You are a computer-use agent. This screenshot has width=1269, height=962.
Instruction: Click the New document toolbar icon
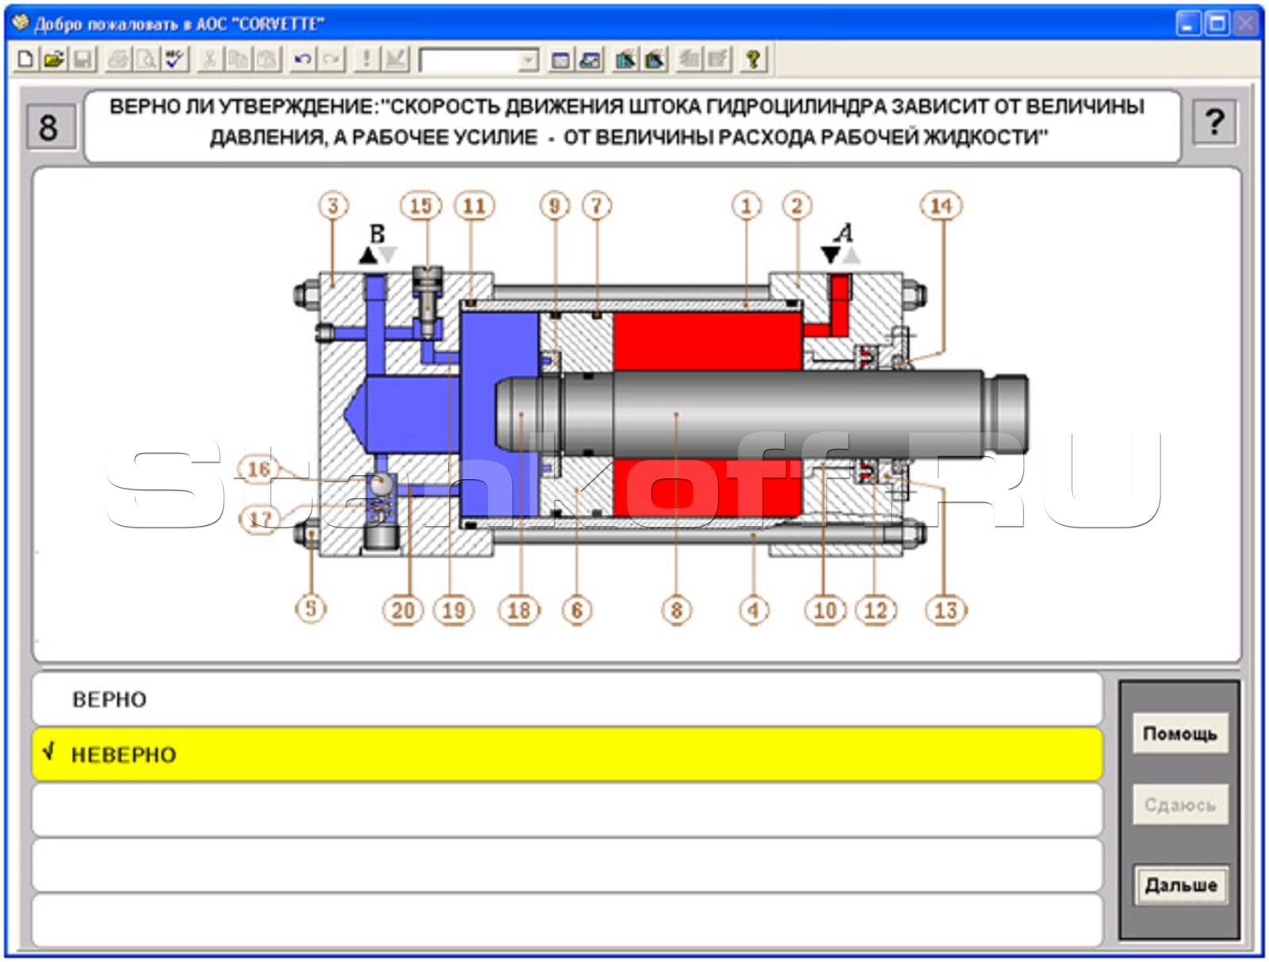click(25, 59)
